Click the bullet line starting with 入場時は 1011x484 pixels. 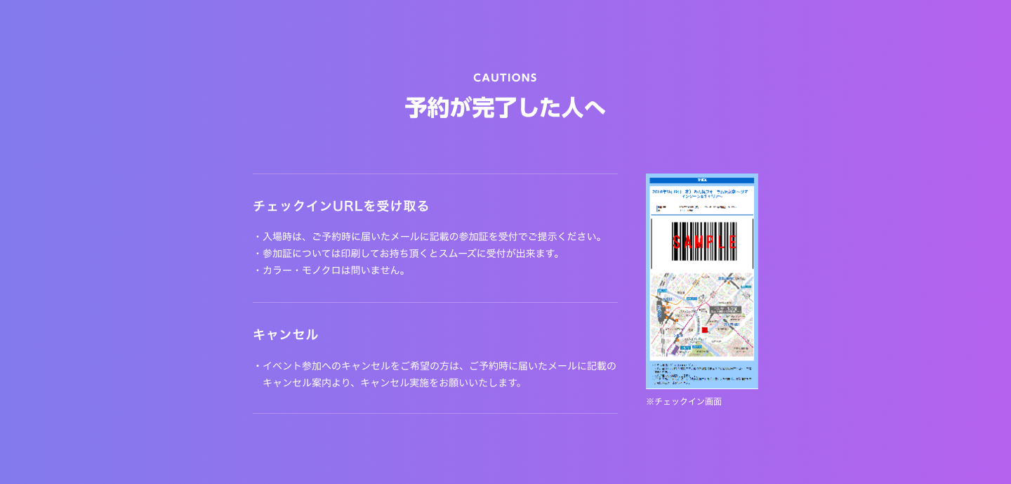click(x=428, y=237)
